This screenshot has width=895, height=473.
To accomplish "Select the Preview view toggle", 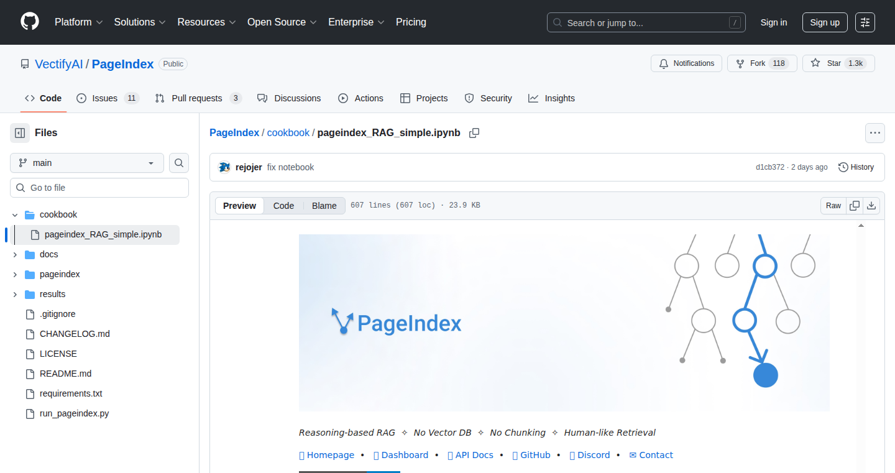I will point(239,206).
